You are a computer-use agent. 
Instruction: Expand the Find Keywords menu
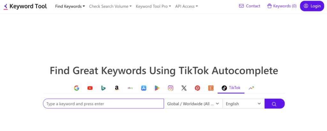click(x=70, y=6)
